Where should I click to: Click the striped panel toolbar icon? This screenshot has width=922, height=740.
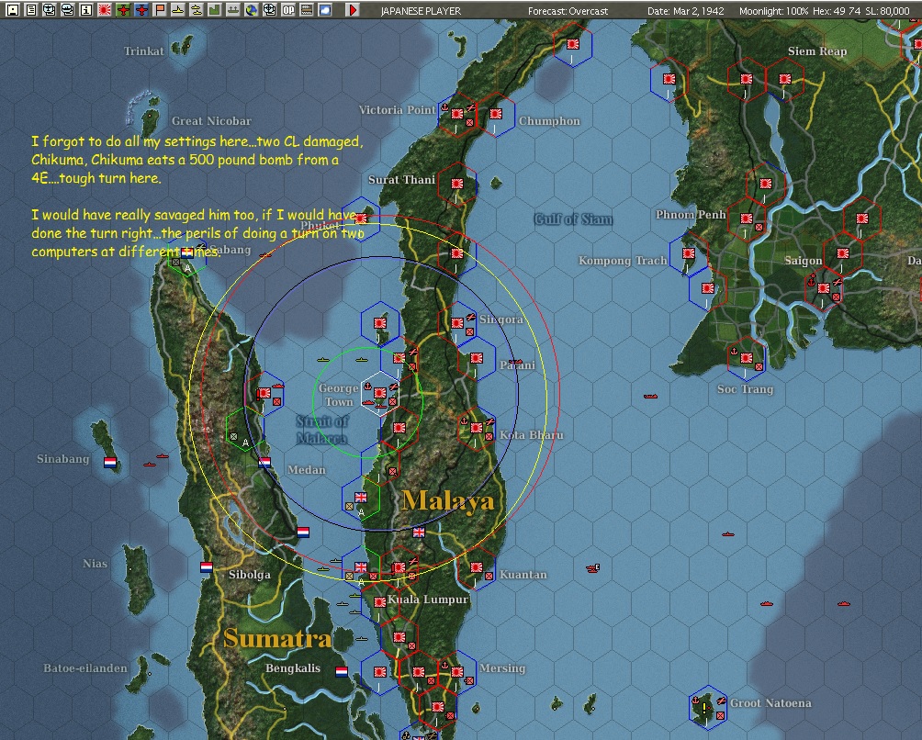coord(307,9)
